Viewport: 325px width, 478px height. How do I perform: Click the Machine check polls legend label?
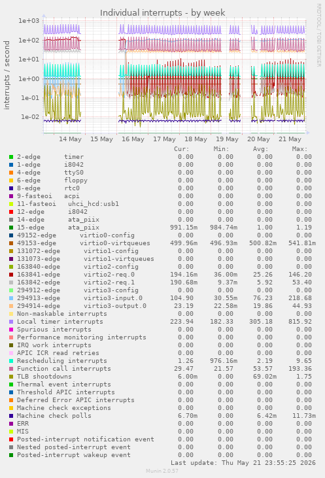tap(54, 416)
